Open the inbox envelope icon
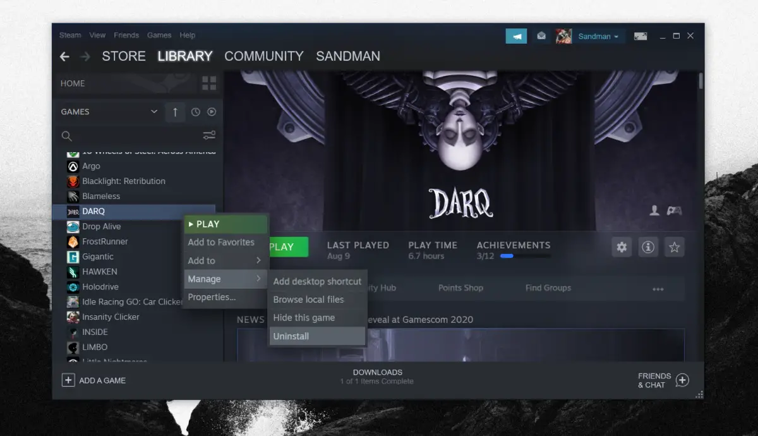This screenshot has width=758, height=436. [541, 36]
